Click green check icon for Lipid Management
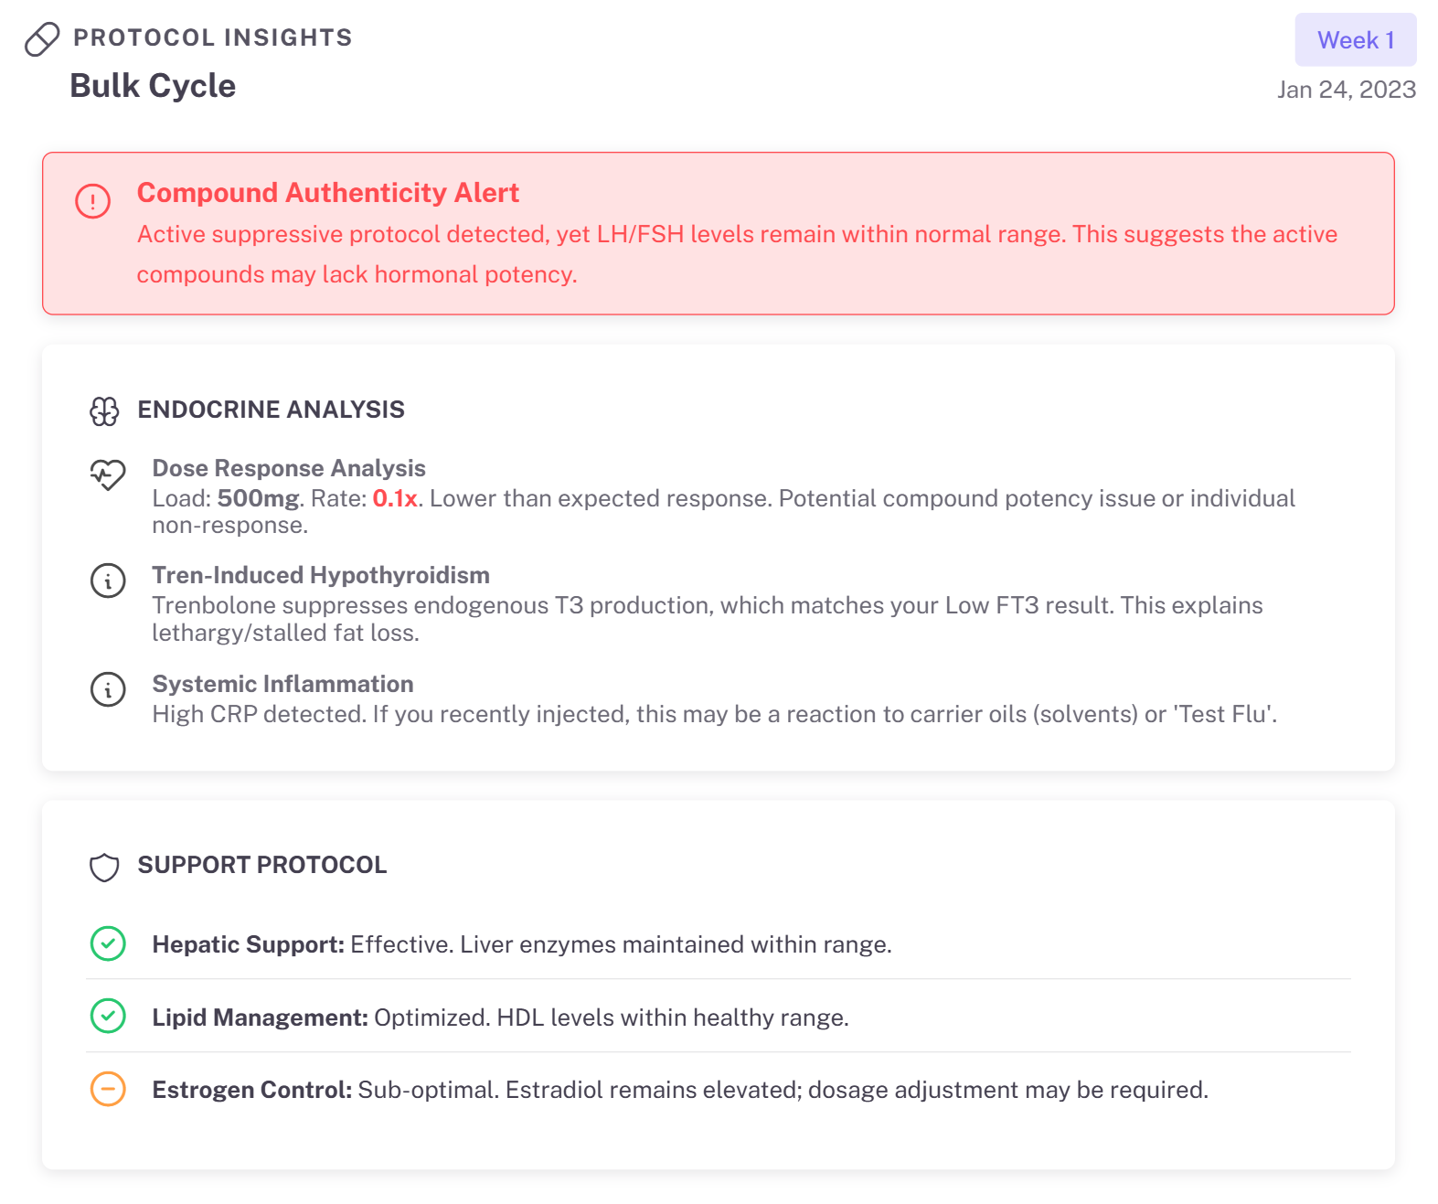Viewport: 1438px width, 1204px height. [108, 1016]
